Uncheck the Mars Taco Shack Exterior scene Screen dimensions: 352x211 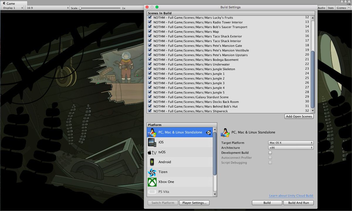click(x=150, y=36)
